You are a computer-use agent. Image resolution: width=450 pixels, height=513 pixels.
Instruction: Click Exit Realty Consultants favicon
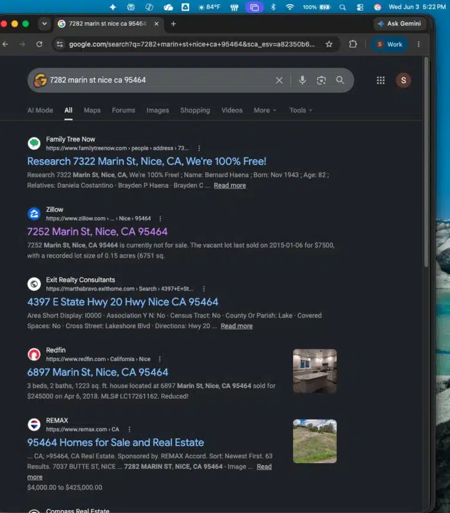(x=34, y=284)
